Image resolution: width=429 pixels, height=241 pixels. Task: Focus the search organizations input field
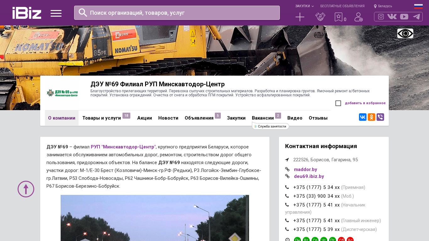pos(177,13)
